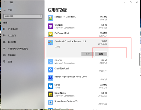The height and width of the screenshot is (110, 141).
Task: Select QQ拼音输入法6.1 entry name
Action: (62, 69)
